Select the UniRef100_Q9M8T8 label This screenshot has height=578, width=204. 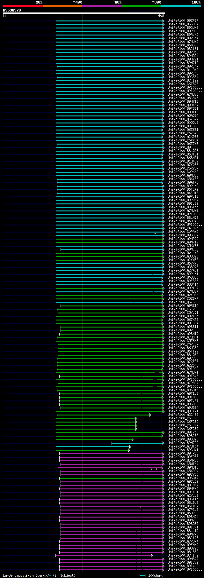[x=183, y=467]
